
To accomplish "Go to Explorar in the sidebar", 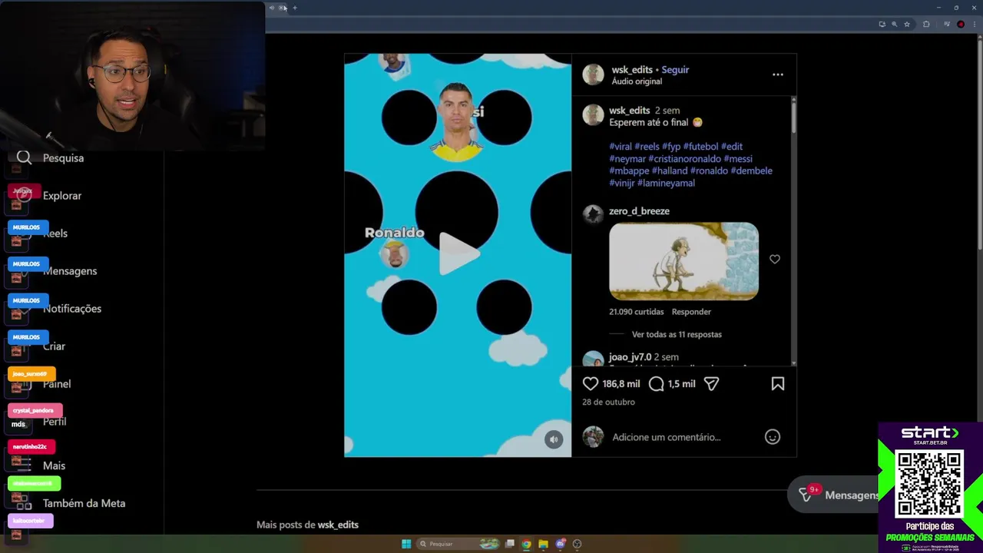I will (x=50, y=195).
